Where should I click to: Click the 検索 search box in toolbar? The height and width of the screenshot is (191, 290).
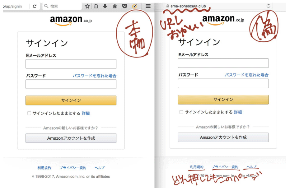(62, 6)
